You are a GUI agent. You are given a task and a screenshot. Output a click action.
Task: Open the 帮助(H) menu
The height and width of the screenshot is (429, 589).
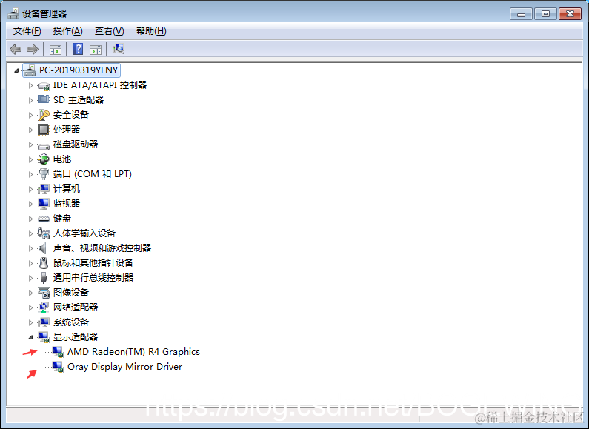tap(151, 31)
